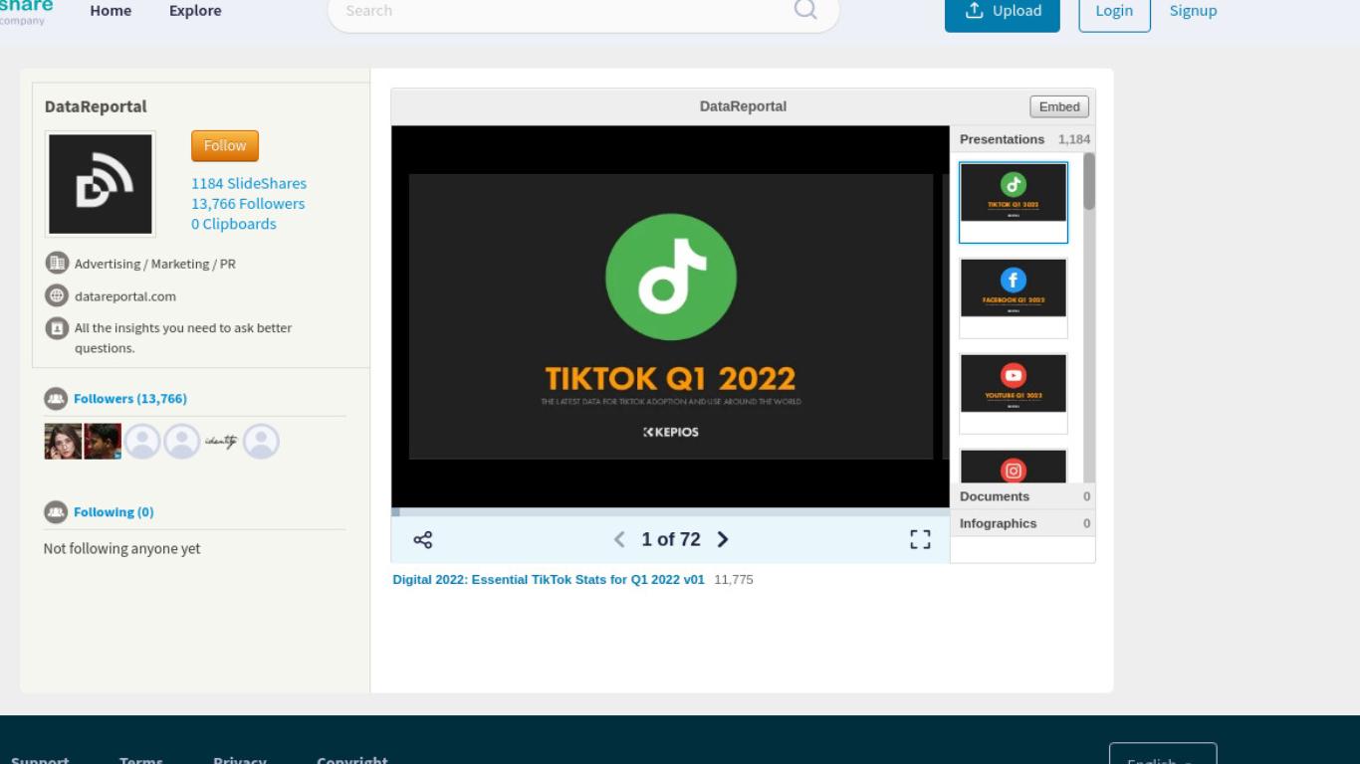Image resolution: width=1360 pixels, height=764 pixels.
Task: Open the English language dropdown
Action: pyautogui.click(x=1163, y=756)
